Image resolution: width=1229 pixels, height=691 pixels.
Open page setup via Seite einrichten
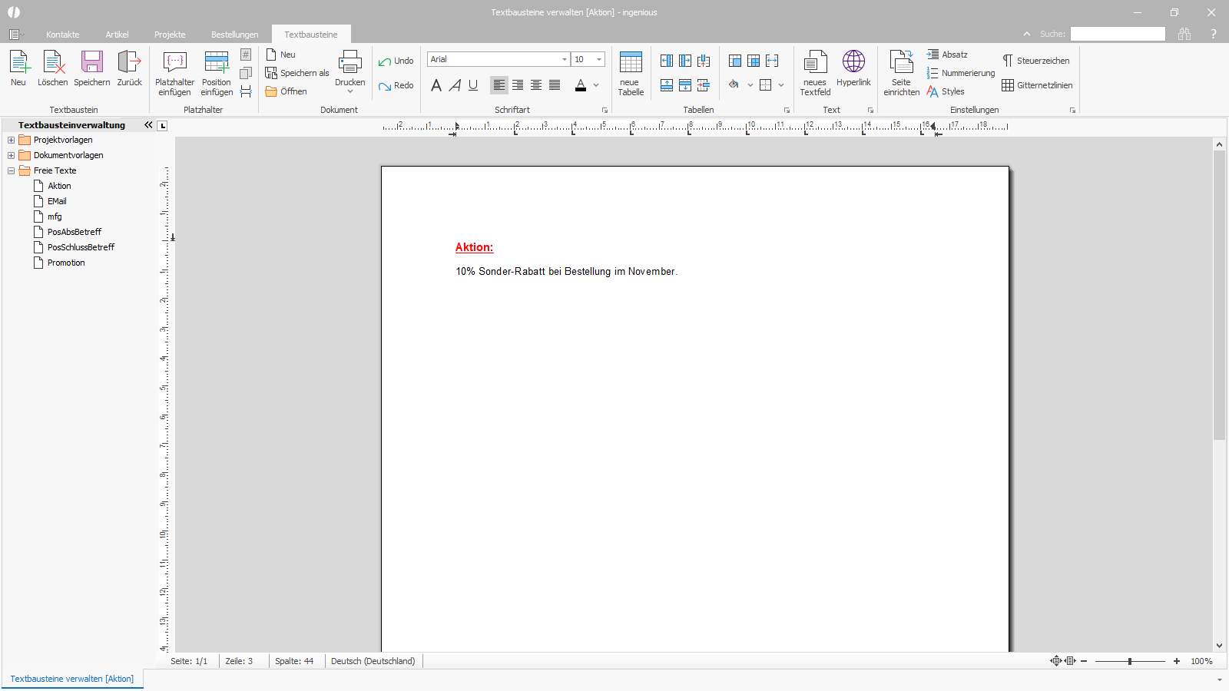point(901,73)
